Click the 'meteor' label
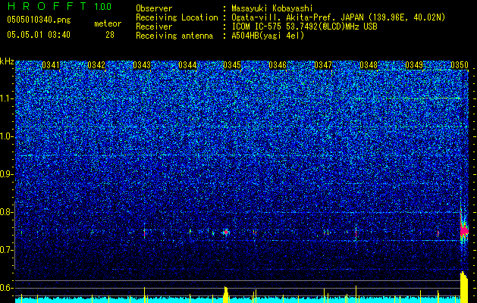The width and height of the screenshot is (477, 303). pyautogui.click(x=108, y=23)
